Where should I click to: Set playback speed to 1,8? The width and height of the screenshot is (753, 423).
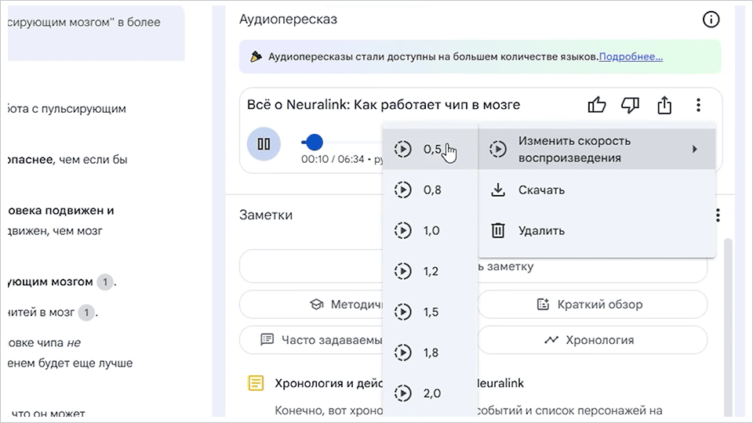click(x=431, y=353)
